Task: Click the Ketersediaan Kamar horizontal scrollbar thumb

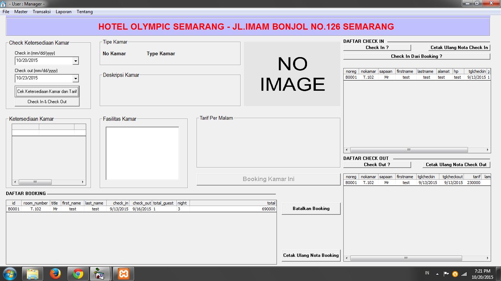Action: pyautogui.click(x=35, y=182)
